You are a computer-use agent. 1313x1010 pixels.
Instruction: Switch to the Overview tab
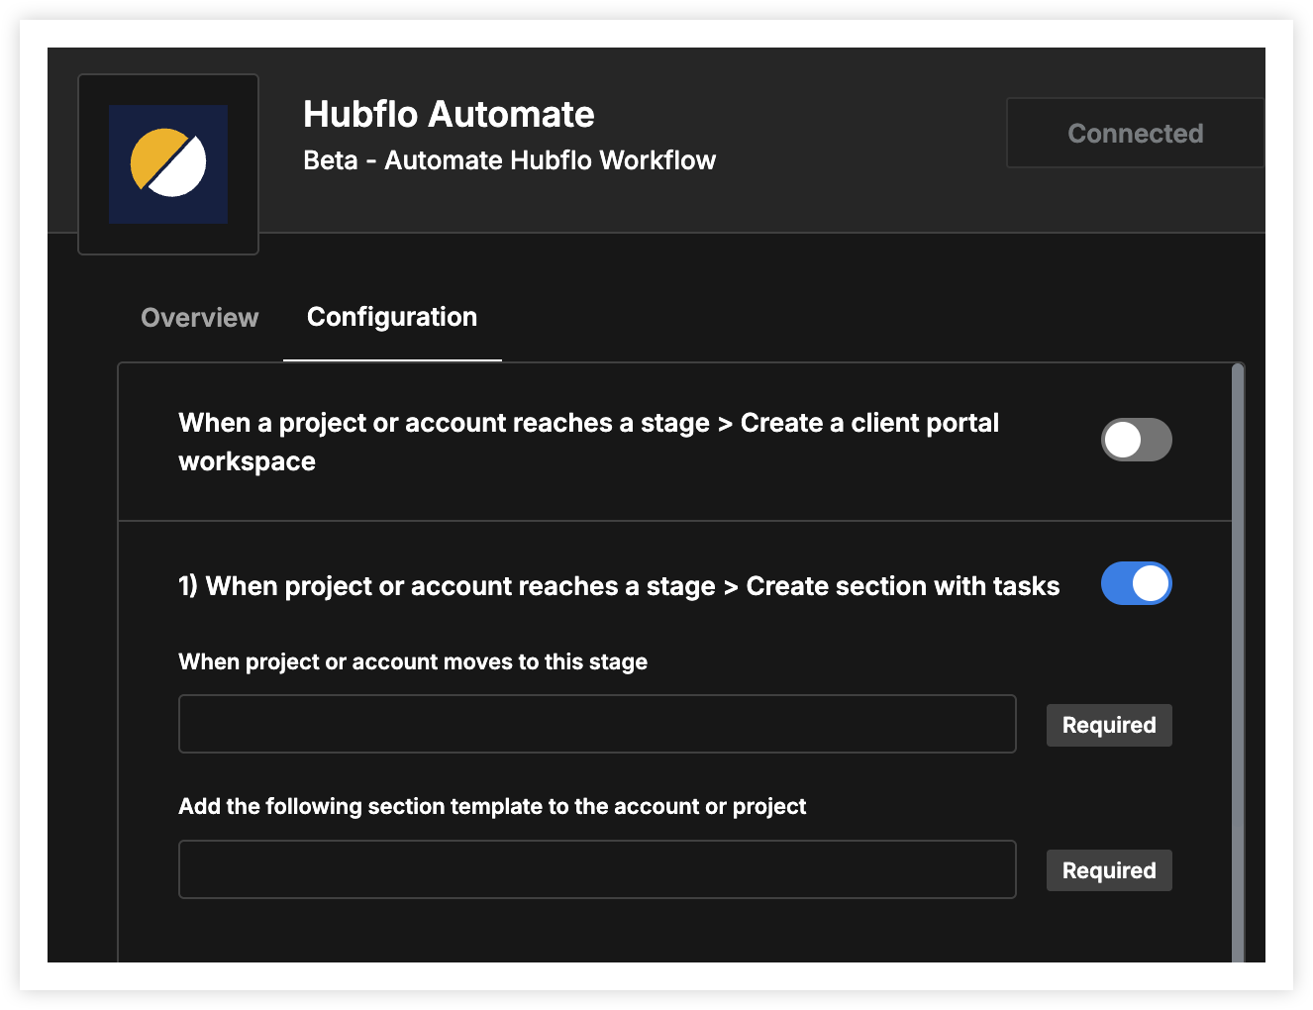(x=199, y=318)
